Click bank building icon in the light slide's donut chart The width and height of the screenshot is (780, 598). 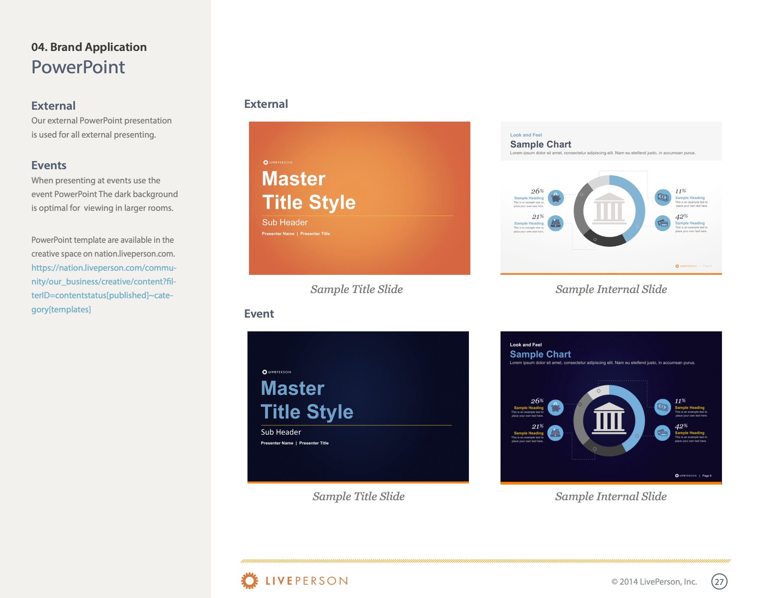[x=609, y=209]
